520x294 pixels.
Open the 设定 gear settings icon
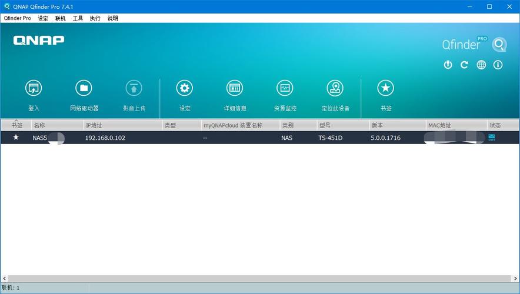point(184,88)
